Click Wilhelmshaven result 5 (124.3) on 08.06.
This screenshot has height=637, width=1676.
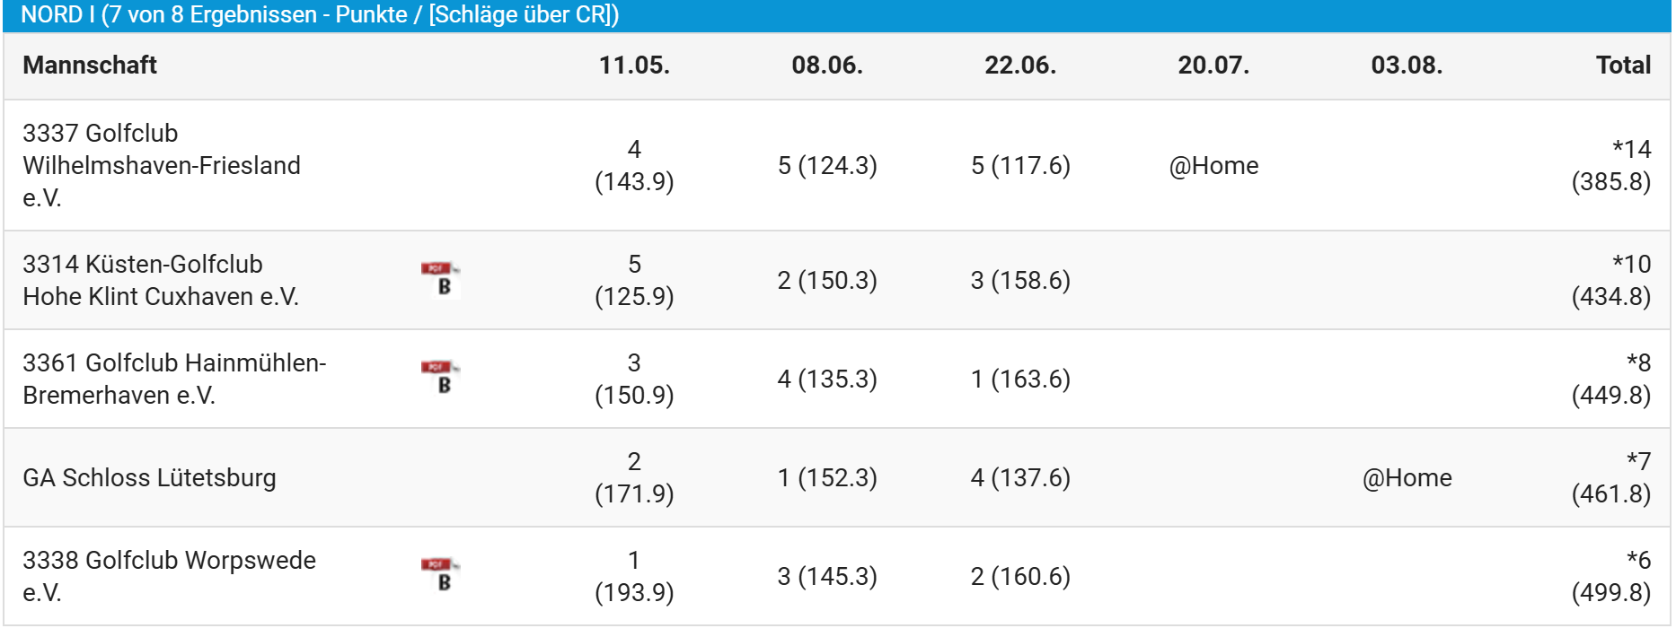827,166
